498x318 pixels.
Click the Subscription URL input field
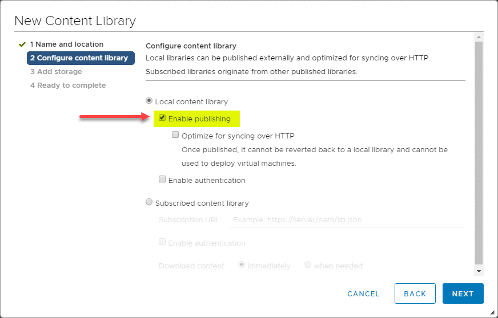pos(347,219)
